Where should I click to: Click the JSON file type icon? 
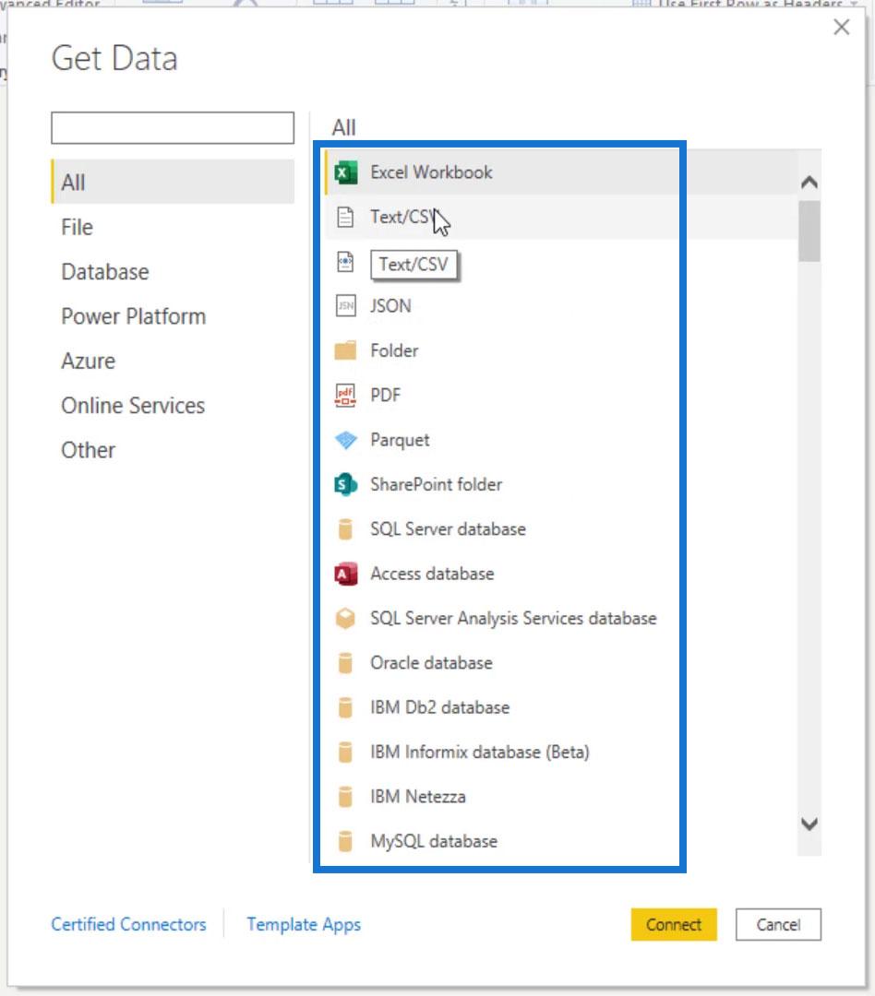pyautogui.click(x=345, y=306)
